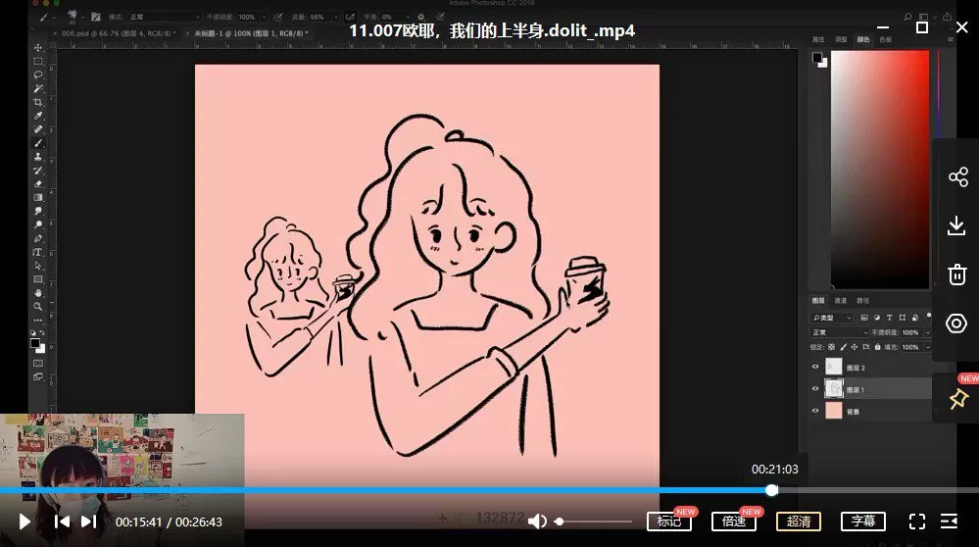Select the Rectangular Marquee tool
The height and width of the screenshot is (547, 979).
(x=38, y=61)
